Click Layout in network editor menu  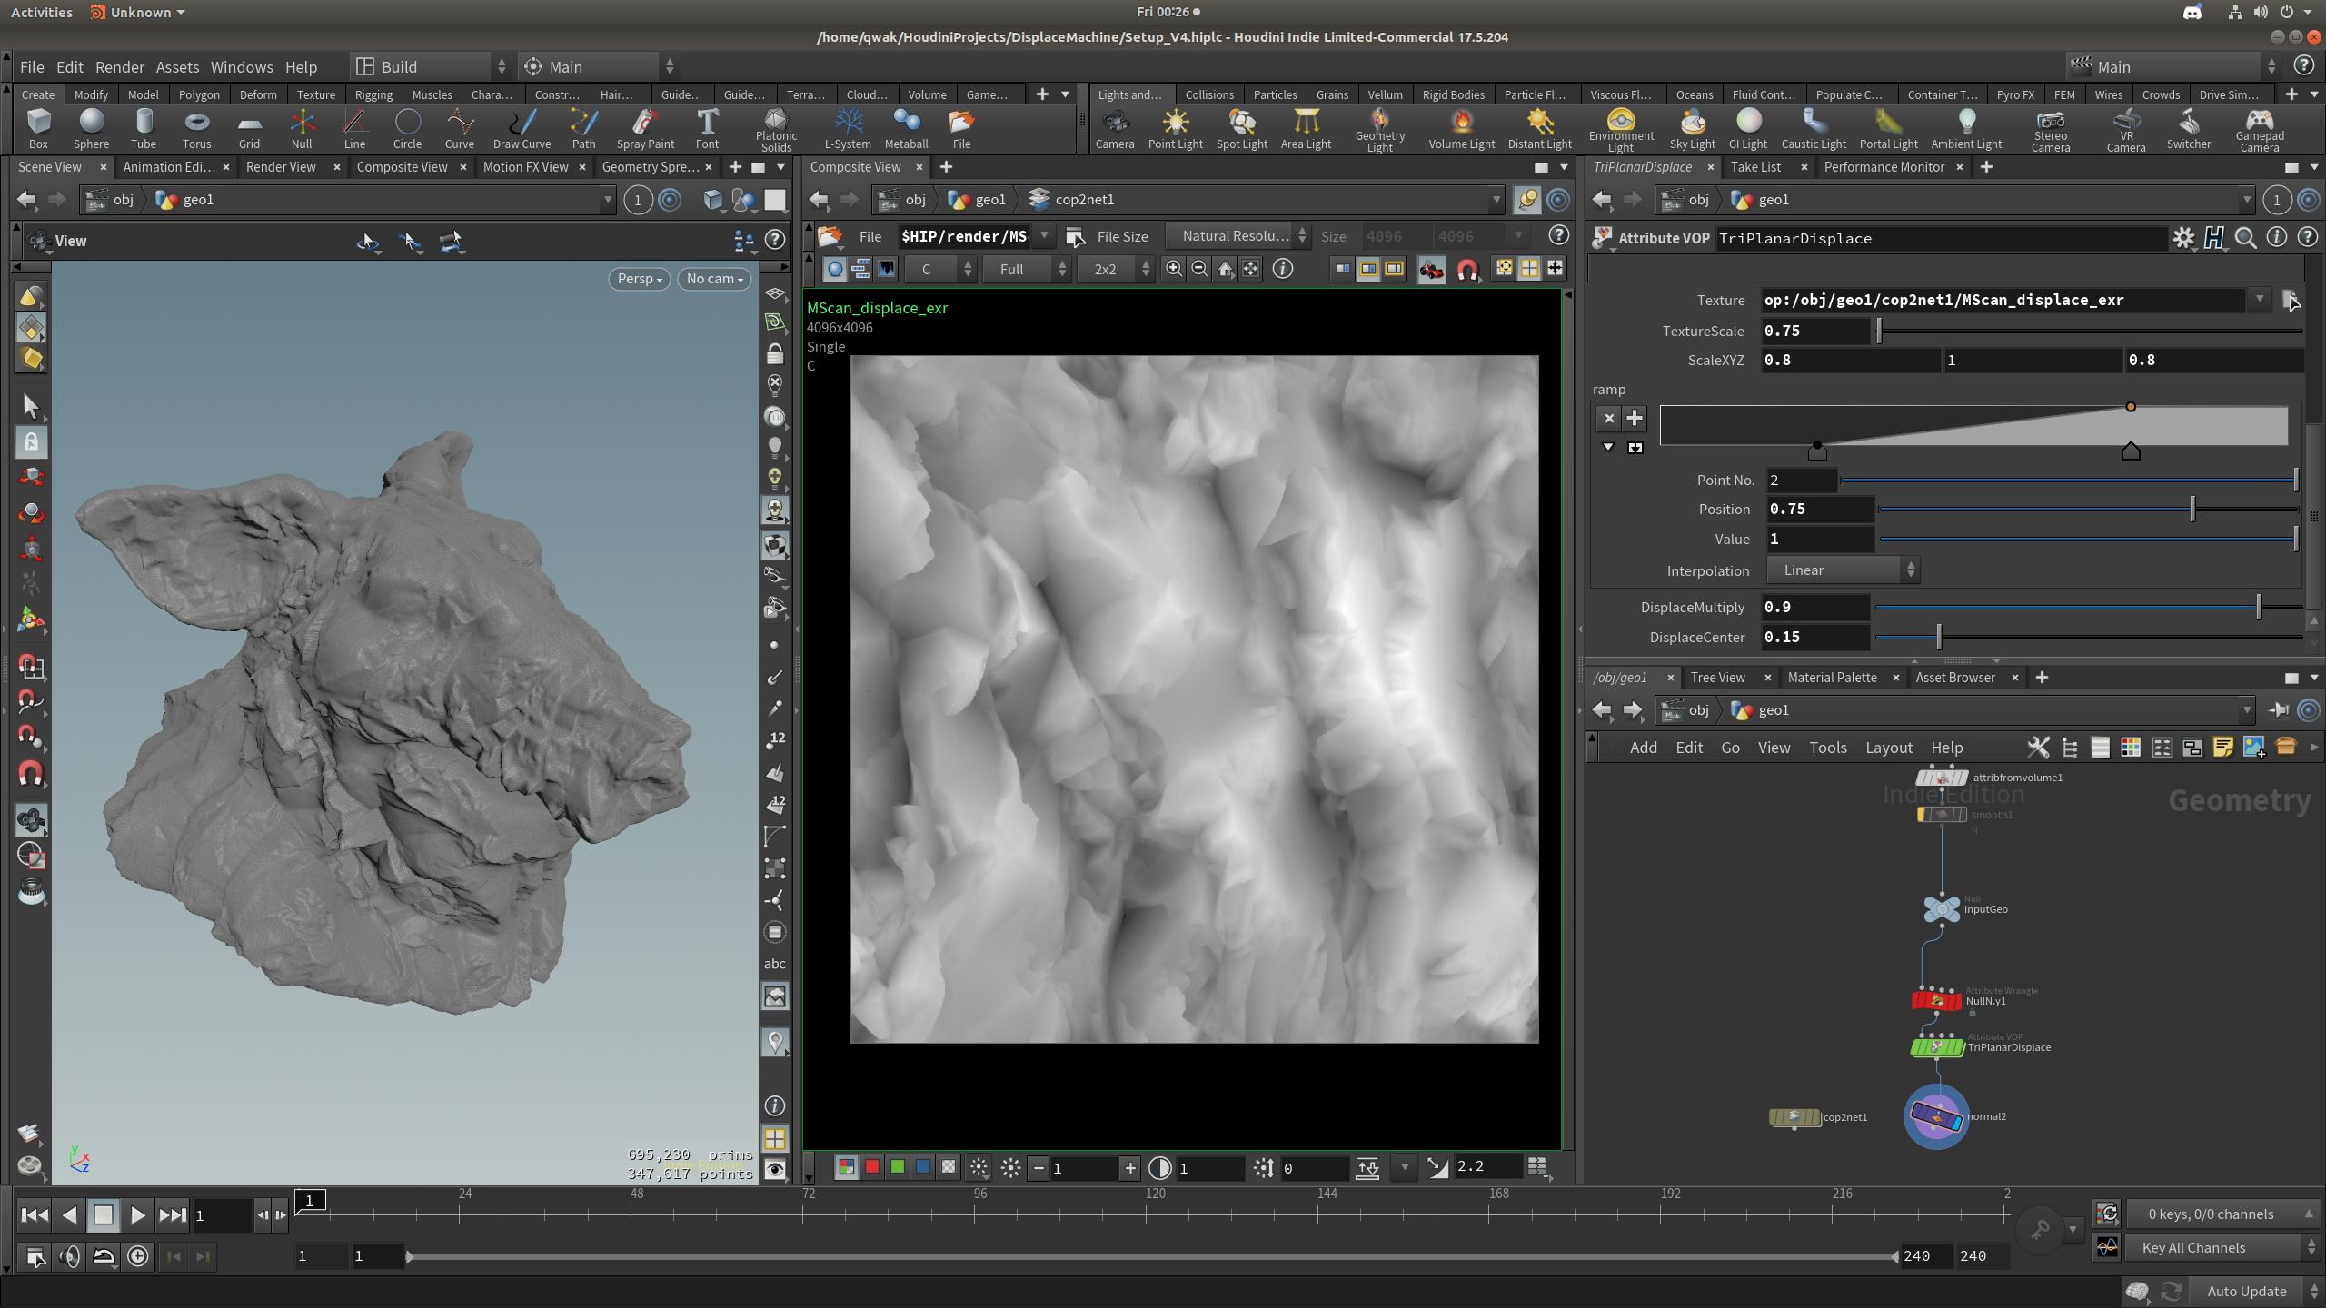(x=1888, y=748)
